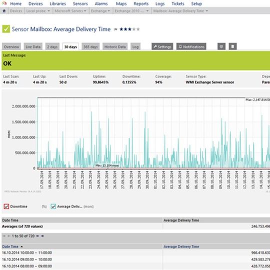Click the 1 to 50 of 720 pager text
This screenshot has height=270, width=270.
click(23, 236)
